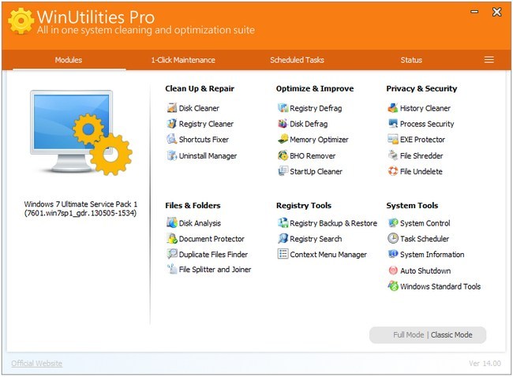
Task: Open Context Menu Manager by its label
Action: pyautogui.click(x=328, y=255)
